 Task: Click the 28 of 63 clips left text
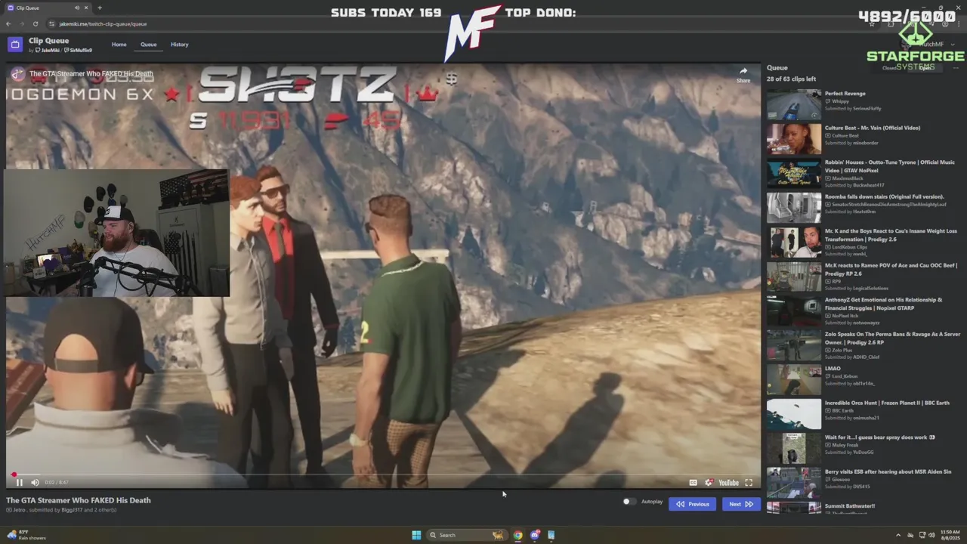(x=791, y=79)
